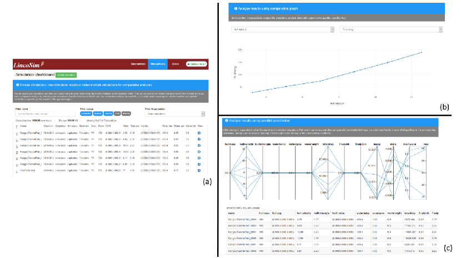
Task: Click the Name column header in dashboard table
Action: (x=23, y=126)
